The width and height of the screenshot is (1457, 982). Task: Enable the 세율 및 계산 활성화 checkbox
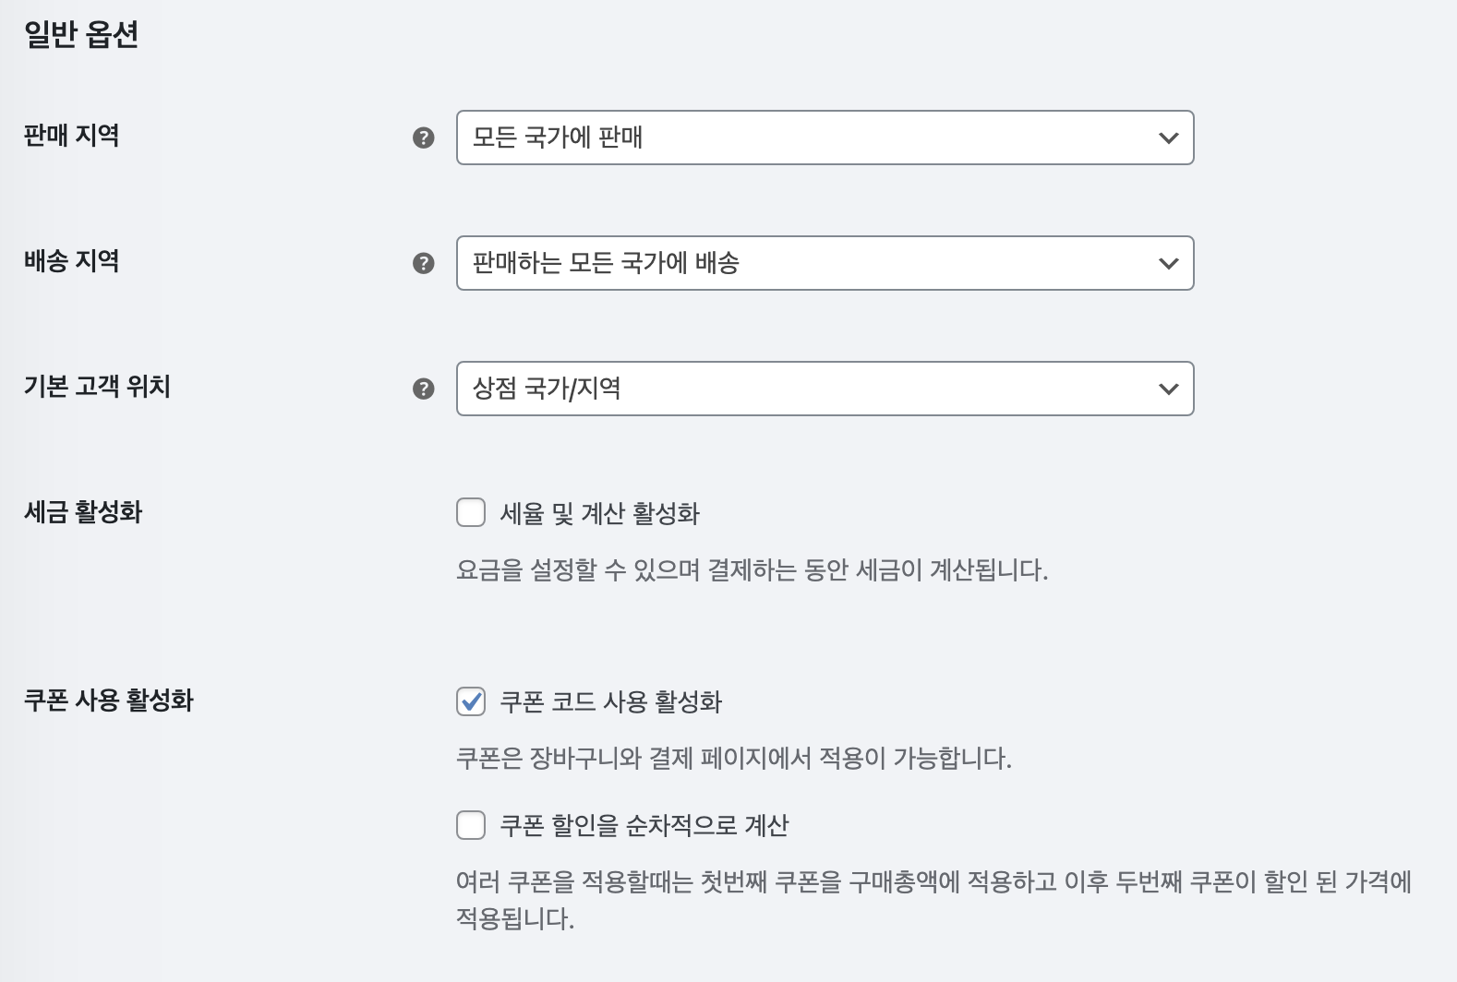pyautogui.click(x=471, y=512)
